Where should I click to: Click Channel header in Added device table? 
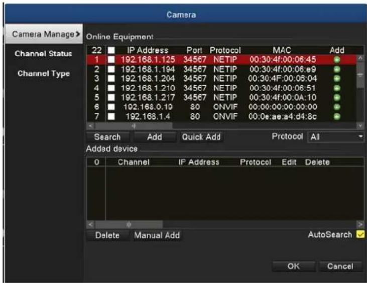134,162
